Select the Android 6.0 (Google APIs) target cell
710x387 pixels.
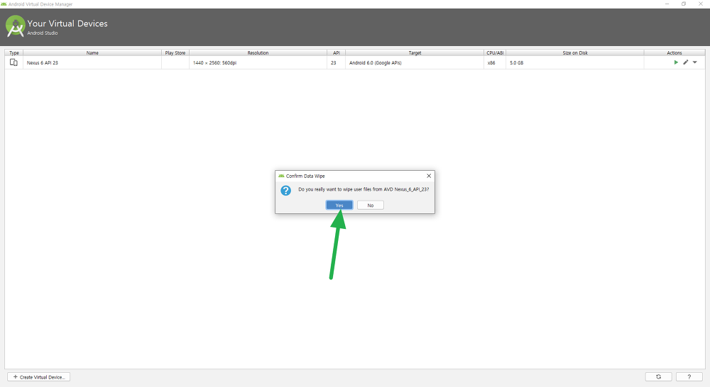click(415, 63)
